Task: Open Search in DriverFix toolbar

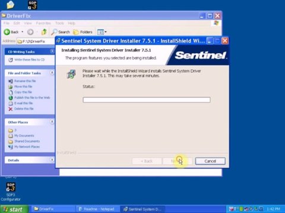Action: pos(61,32)
